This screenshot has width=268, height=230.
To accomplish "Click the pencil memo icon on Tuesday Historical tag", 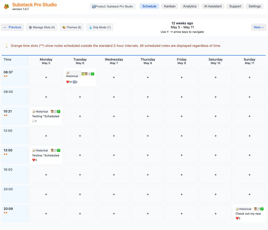I will pos(68,73).
